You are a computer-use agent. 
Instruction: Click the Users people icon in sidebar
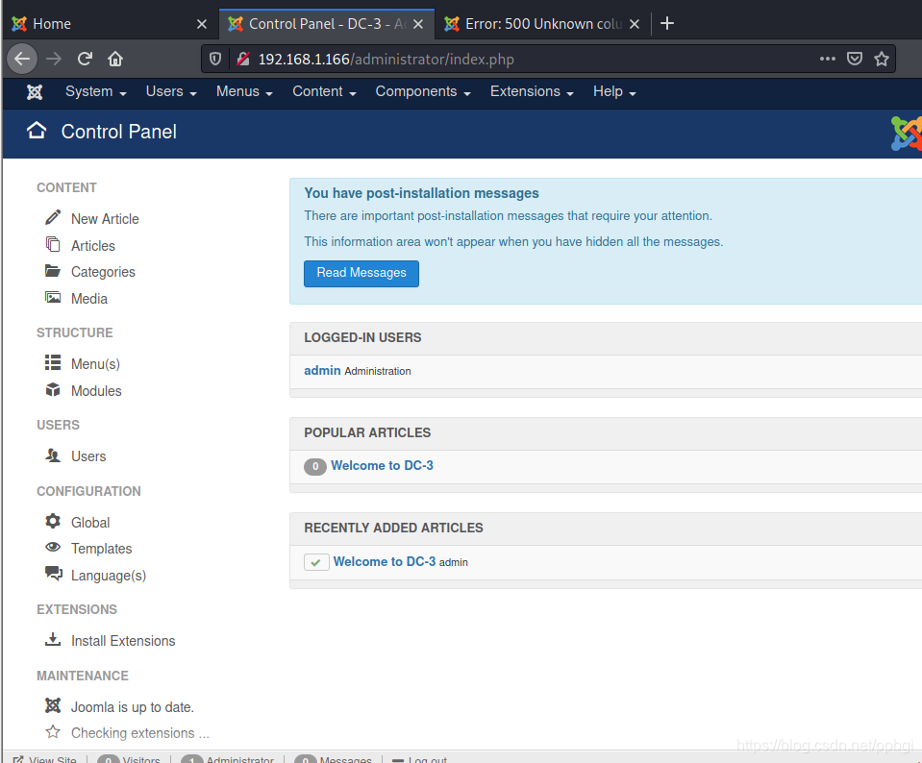[x=53, y=455]
